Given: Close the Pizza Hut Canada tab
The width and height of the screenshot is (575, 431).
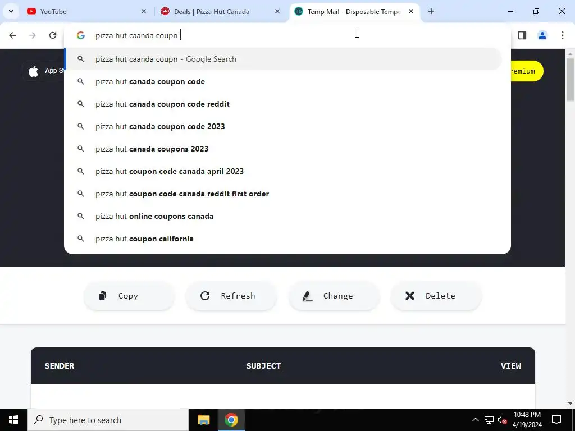Looking at the screenshot, I should tap(277, 11).
